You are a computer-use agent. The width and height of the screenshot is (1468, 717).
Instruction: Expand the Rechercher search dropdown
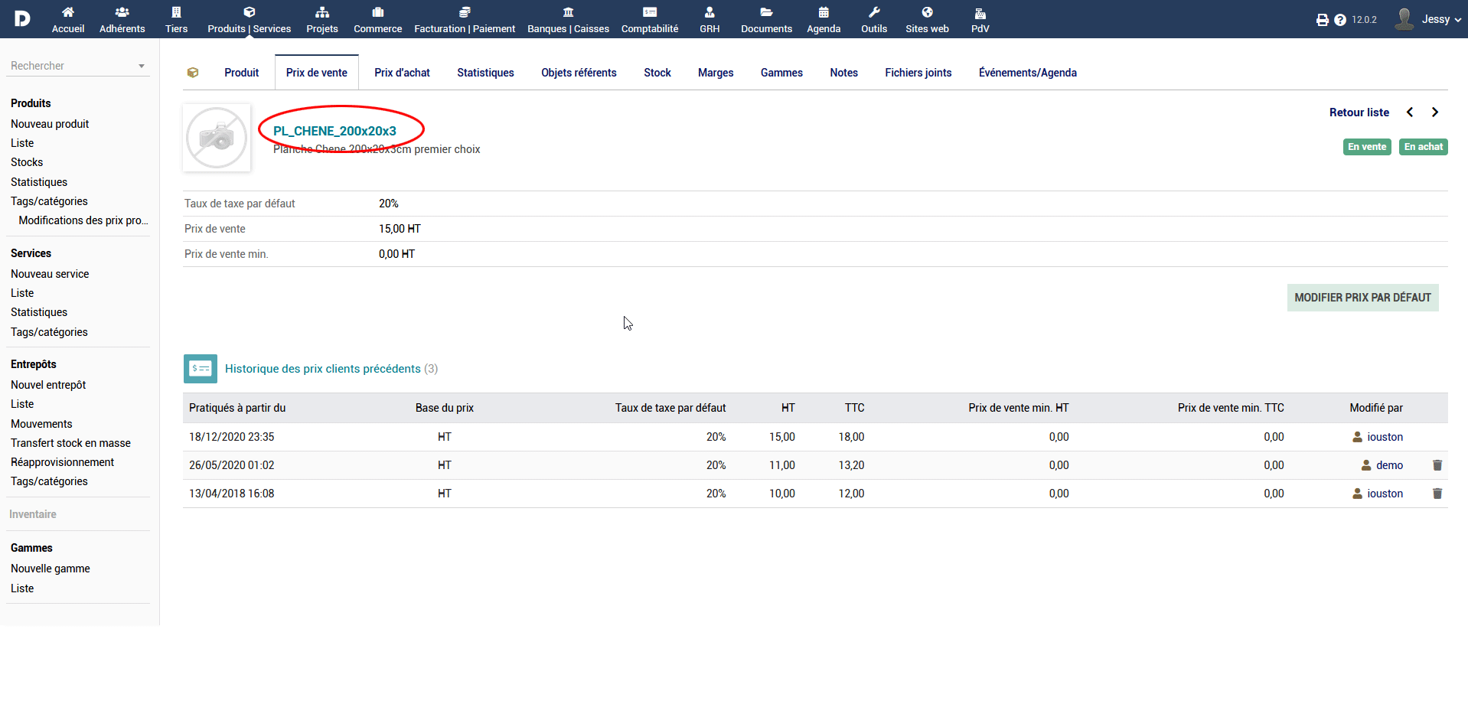[x=142, y=67]
